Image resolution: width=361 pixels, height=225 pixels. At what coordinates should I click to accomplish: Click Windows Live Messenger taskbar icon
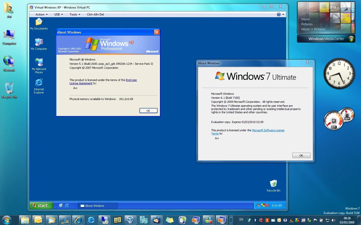[209, 220]
